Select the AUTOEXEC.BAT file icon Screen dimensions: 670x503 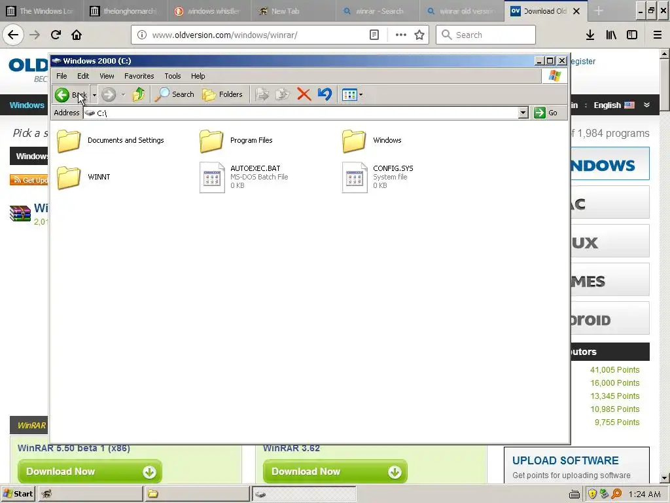(212, 177)
